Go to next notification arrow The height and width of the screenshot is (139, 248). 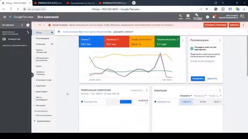44,25
